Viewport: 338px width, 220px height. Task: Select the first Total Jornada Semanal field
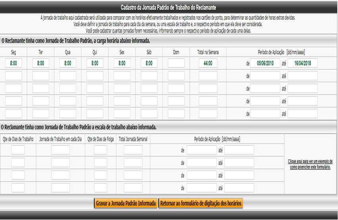point(133,150)
